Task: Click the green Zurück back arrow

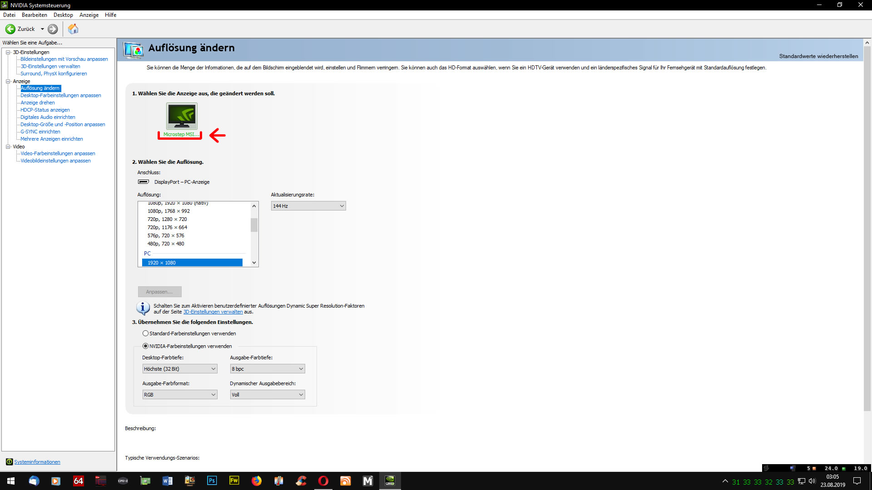Action: point(10,29)
